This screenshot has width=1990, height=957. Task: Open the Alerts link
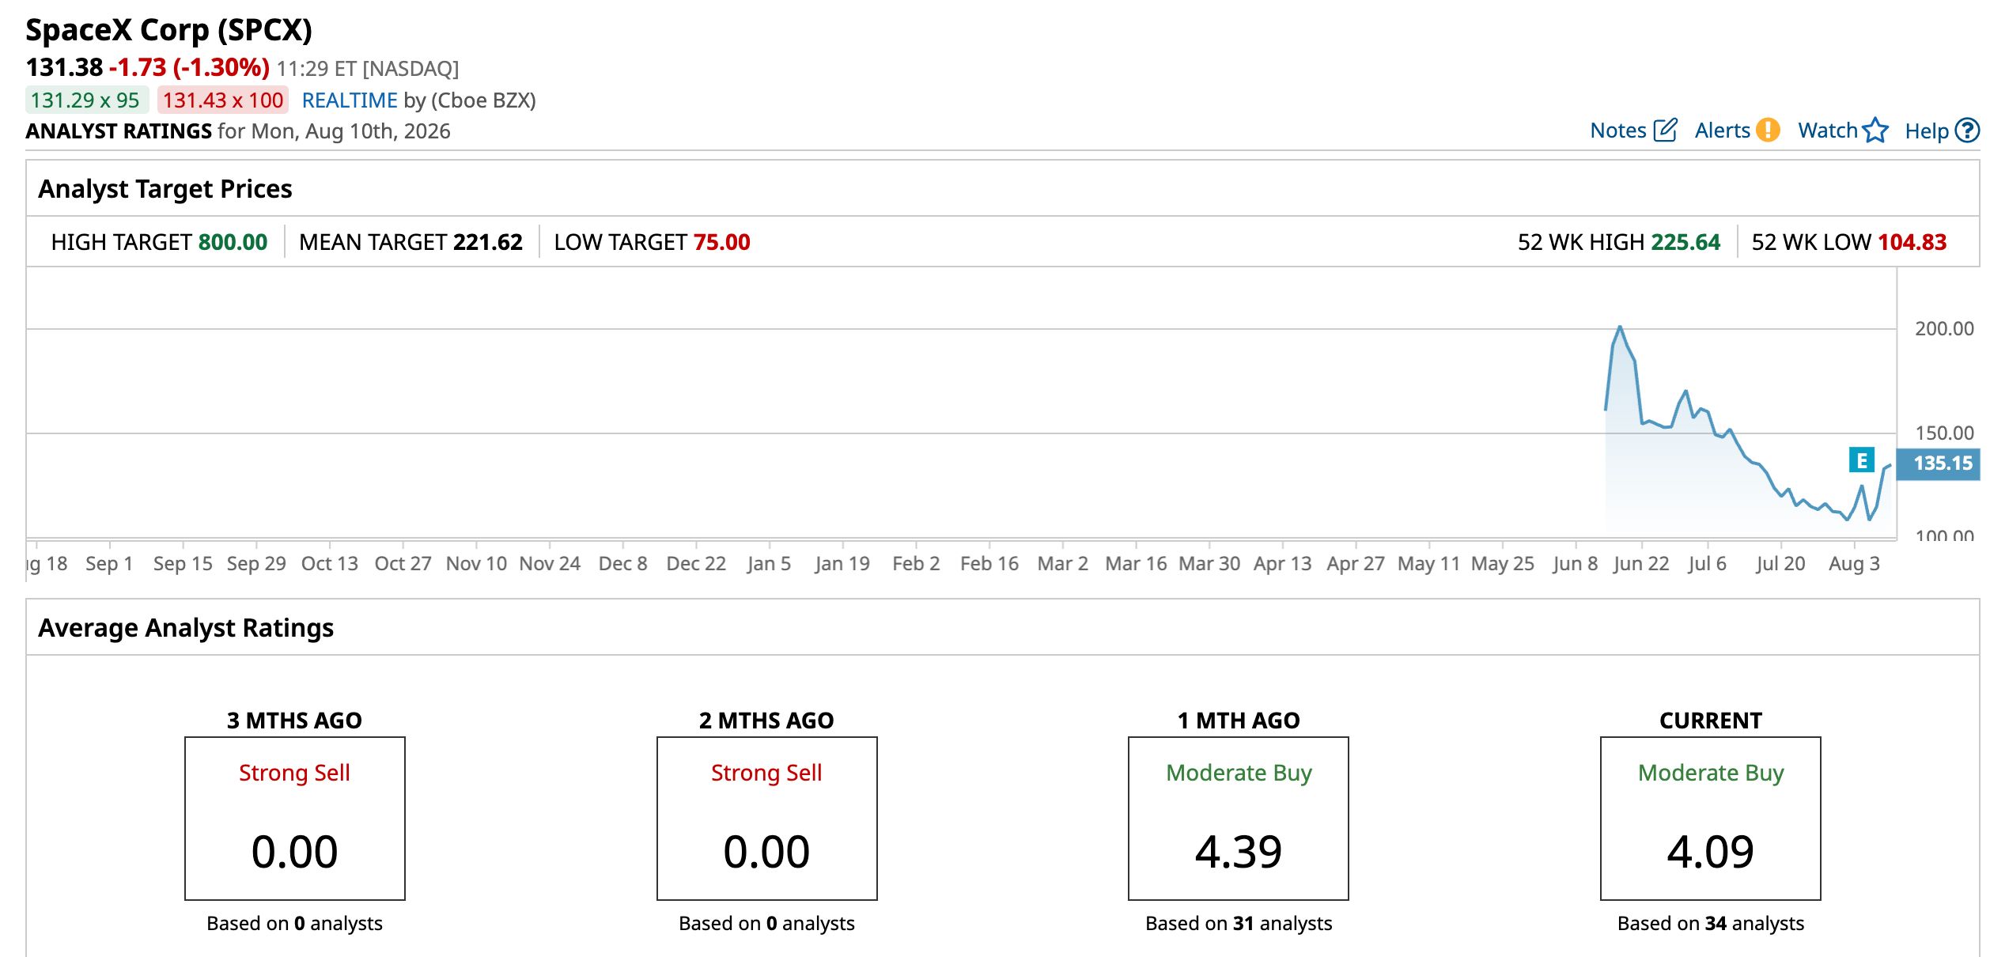1722,130
